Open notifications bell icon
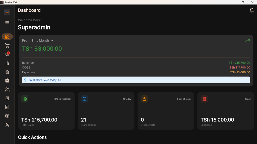 (251, 10)
